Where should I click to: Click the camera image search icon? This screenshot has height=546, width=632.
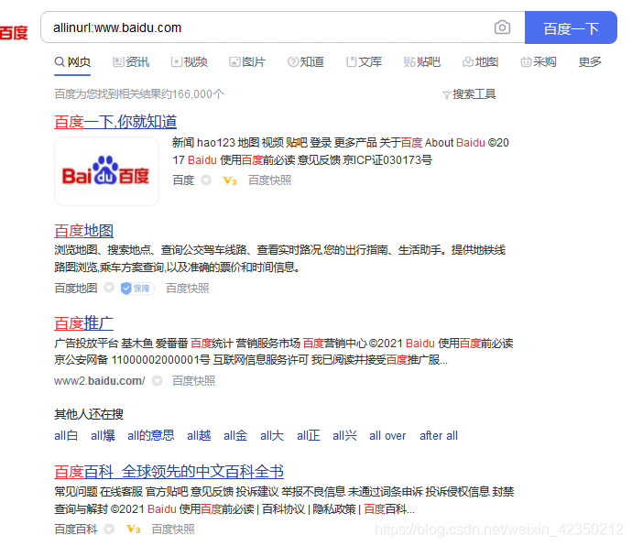(502, 27)
